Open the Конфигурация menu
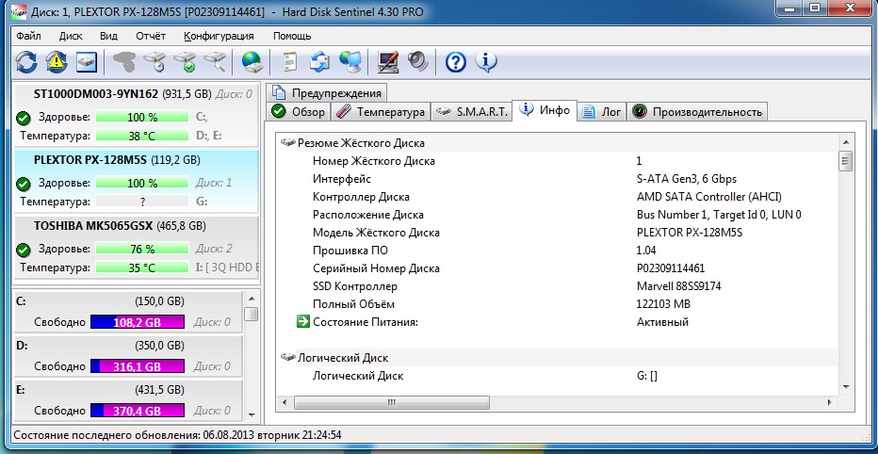The height and width of the screenshot is (454, 878). [219, 36]
